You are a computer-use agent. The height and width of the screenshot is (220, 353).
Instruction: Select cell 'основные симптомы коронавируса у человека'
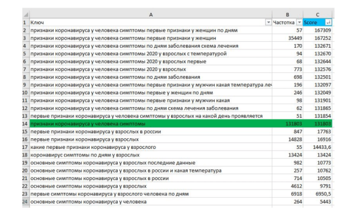click(x=151, y=202)
